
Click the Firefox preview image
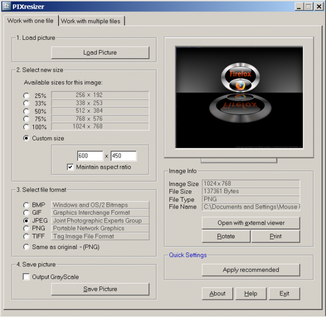(x=239, y=97)
